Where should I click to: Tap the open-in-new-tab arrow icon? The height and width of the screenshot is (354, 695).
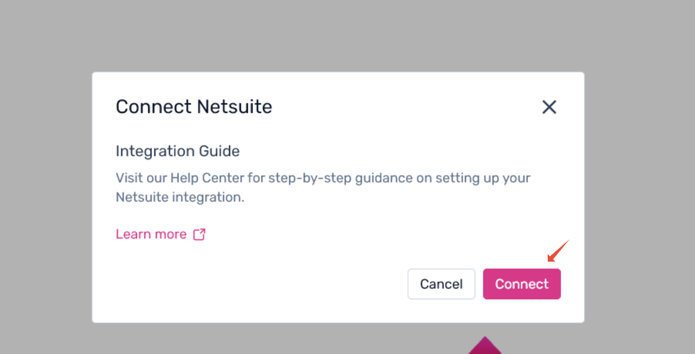click(x=199, y=234)
